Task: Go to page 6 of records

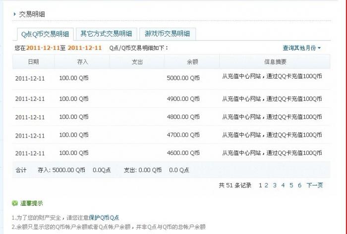Action: point(299,186)
